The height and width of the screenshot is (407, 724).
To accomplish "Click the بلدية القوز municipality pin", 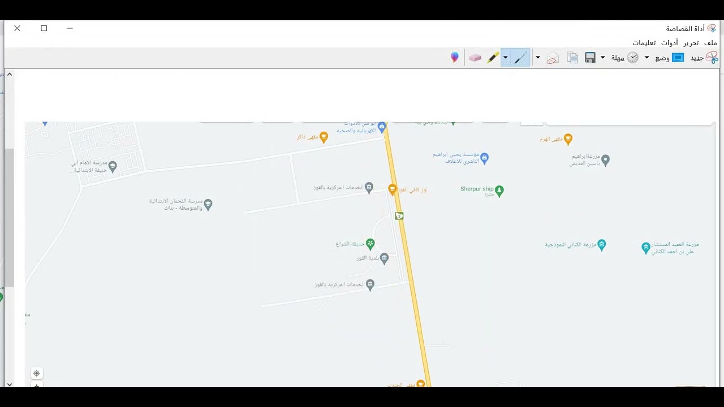I will coord(385,258).
